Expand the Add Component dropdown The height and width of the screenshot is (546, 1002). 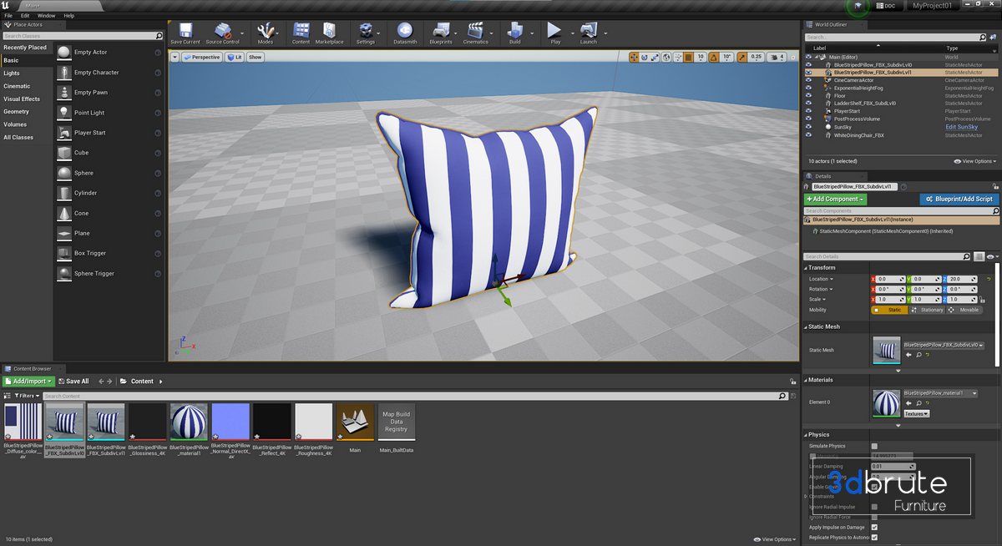click(835, 200)
